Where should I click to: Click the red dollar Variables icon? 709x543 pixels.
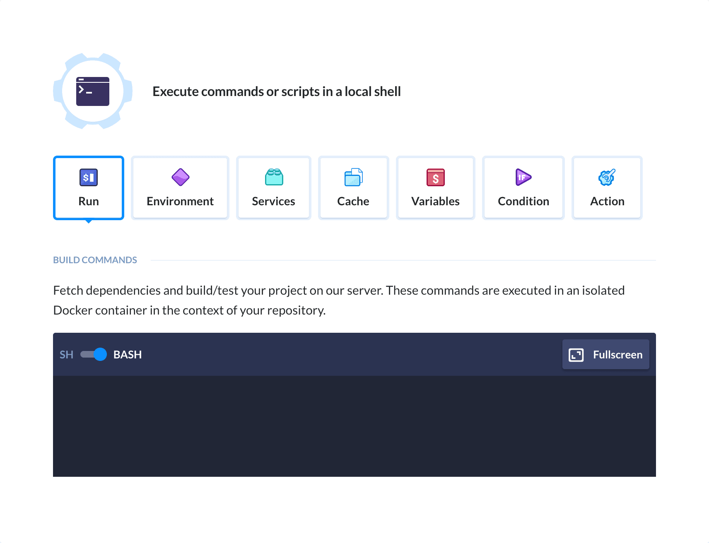(435, 178)
